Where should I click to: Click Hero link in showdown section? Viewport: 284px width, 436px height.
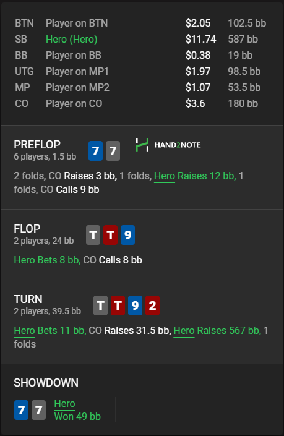[x=64, y=404]
